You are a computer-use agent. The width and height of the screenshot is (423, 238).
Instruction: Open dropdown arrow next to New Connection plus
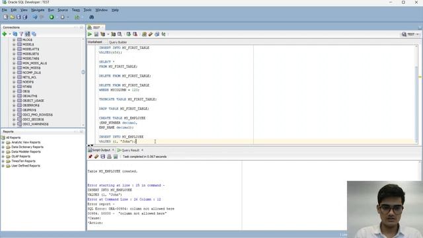coord(10,34)
